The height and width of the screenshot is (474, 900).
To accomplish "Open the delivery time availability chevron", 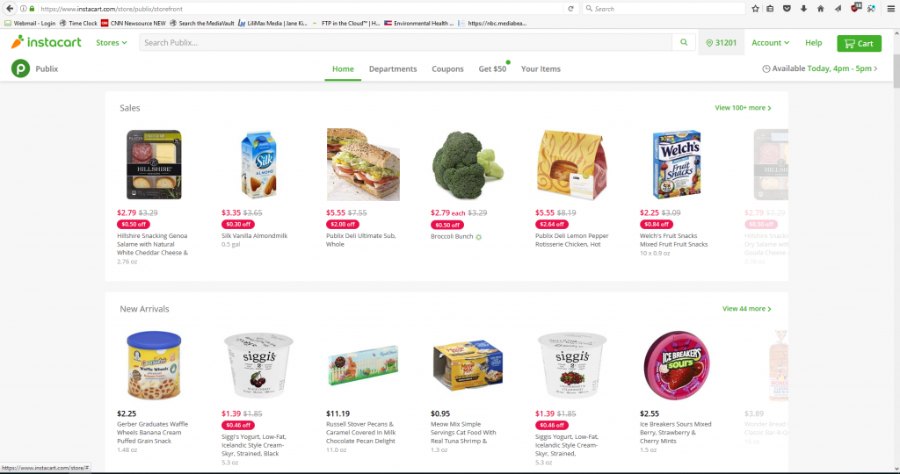I will [875, 68].
